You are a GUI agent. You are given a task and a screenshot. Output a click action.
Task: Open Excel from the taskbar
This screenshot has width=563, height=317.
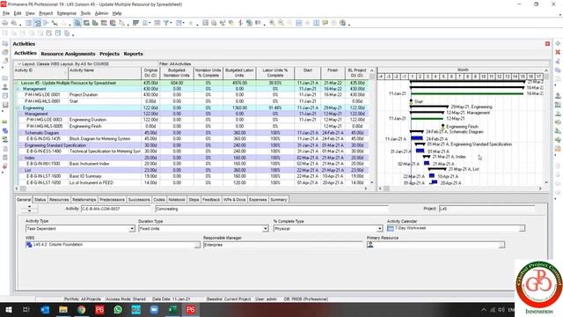pyautogui.click(x=172, y=309)
